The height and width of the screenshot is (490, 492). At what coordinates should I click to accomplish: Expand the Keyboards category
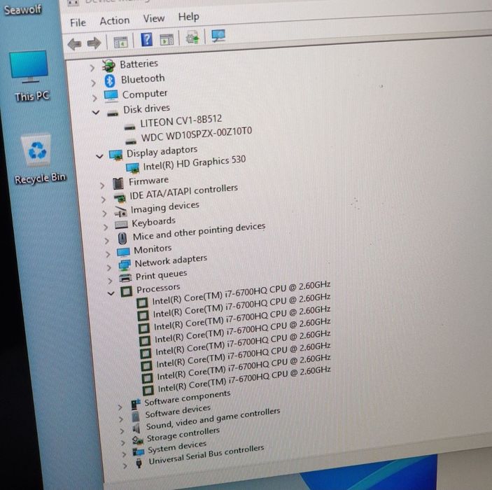click(106, 227)
